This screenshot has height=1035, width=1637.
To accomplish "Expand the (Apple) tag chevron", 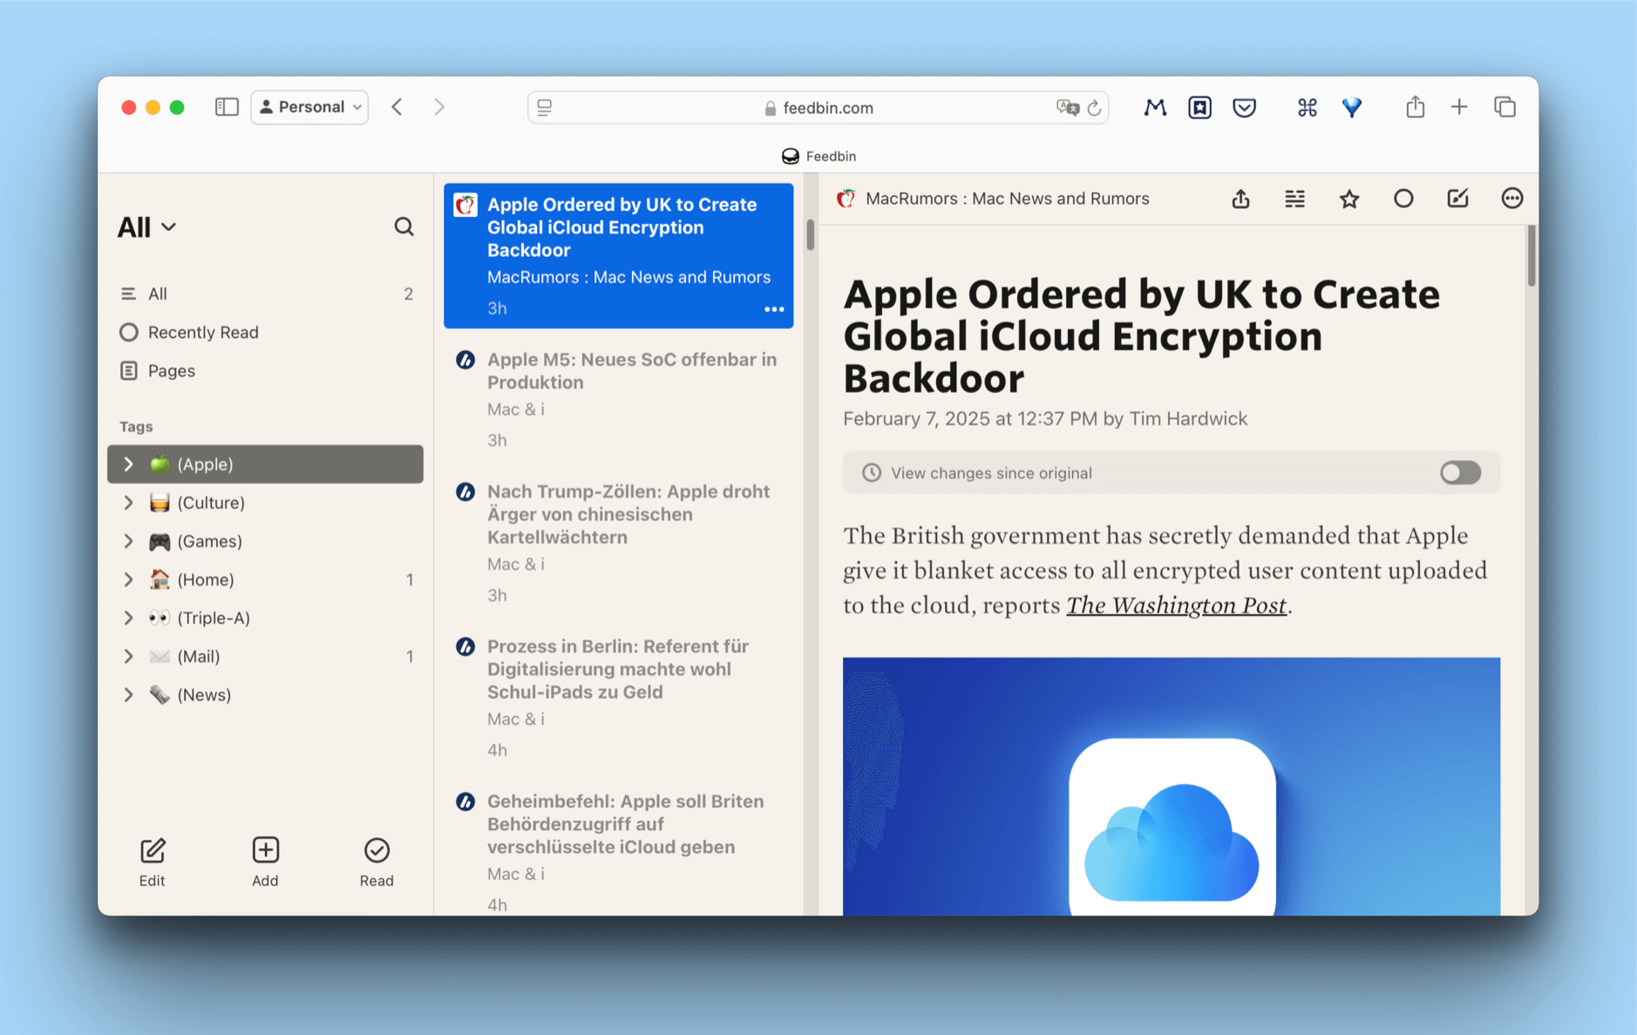I will pos(129,464).
